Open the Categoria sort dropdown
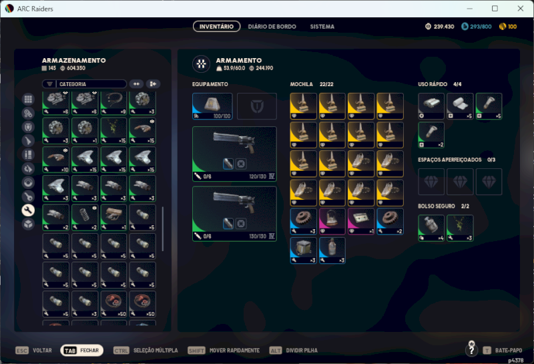This screenshot has width=534, height=364. click(85, 84)
